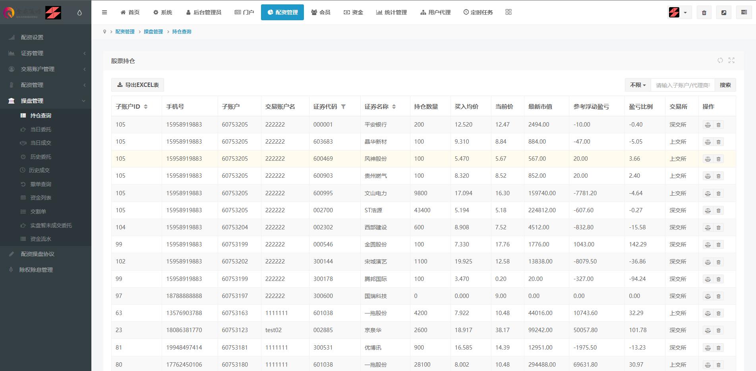Click the refresh icon in 股票持仓 panel

[720, 60]
